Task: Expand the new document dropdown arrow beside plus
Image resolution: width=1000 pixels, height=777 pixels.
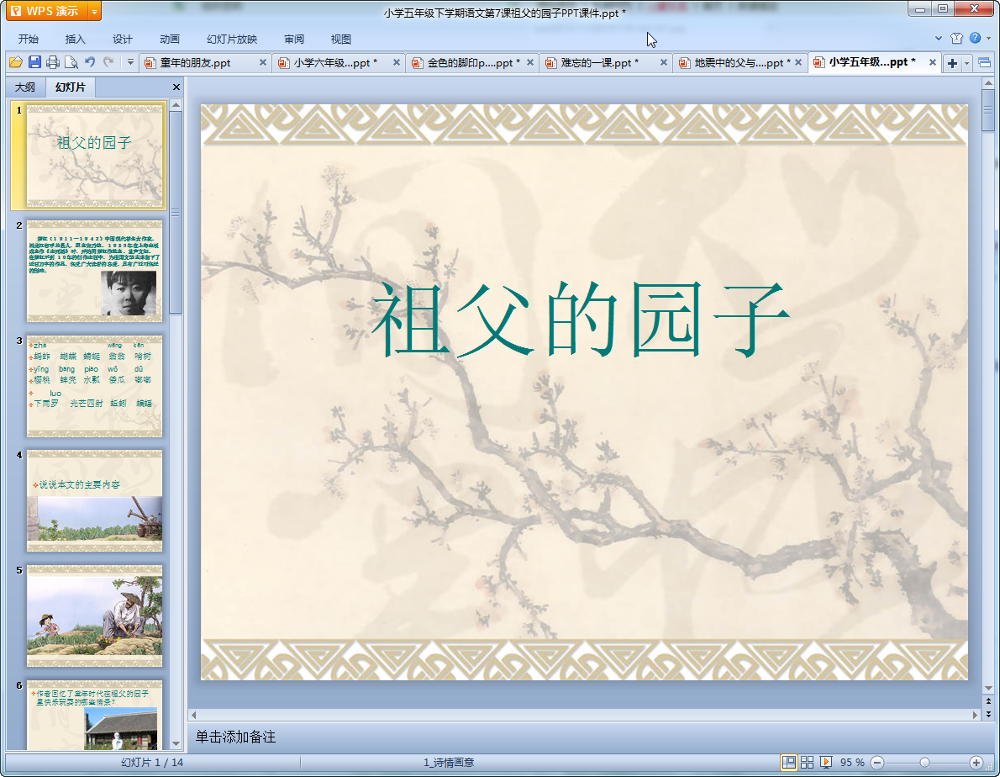Action: (967, 63)
